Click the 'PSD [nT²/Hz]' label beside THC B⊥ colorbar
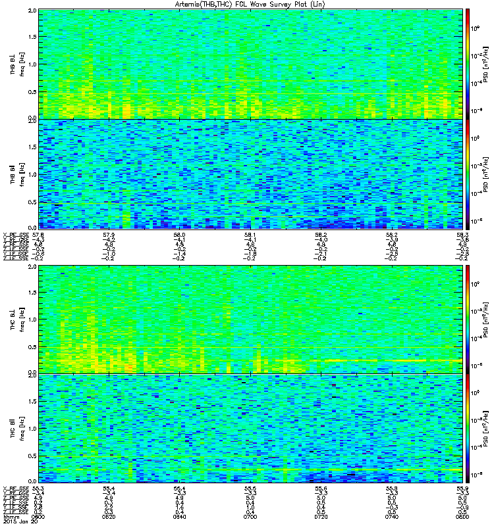This screenshot has width=494, height=526. (486, 320)
